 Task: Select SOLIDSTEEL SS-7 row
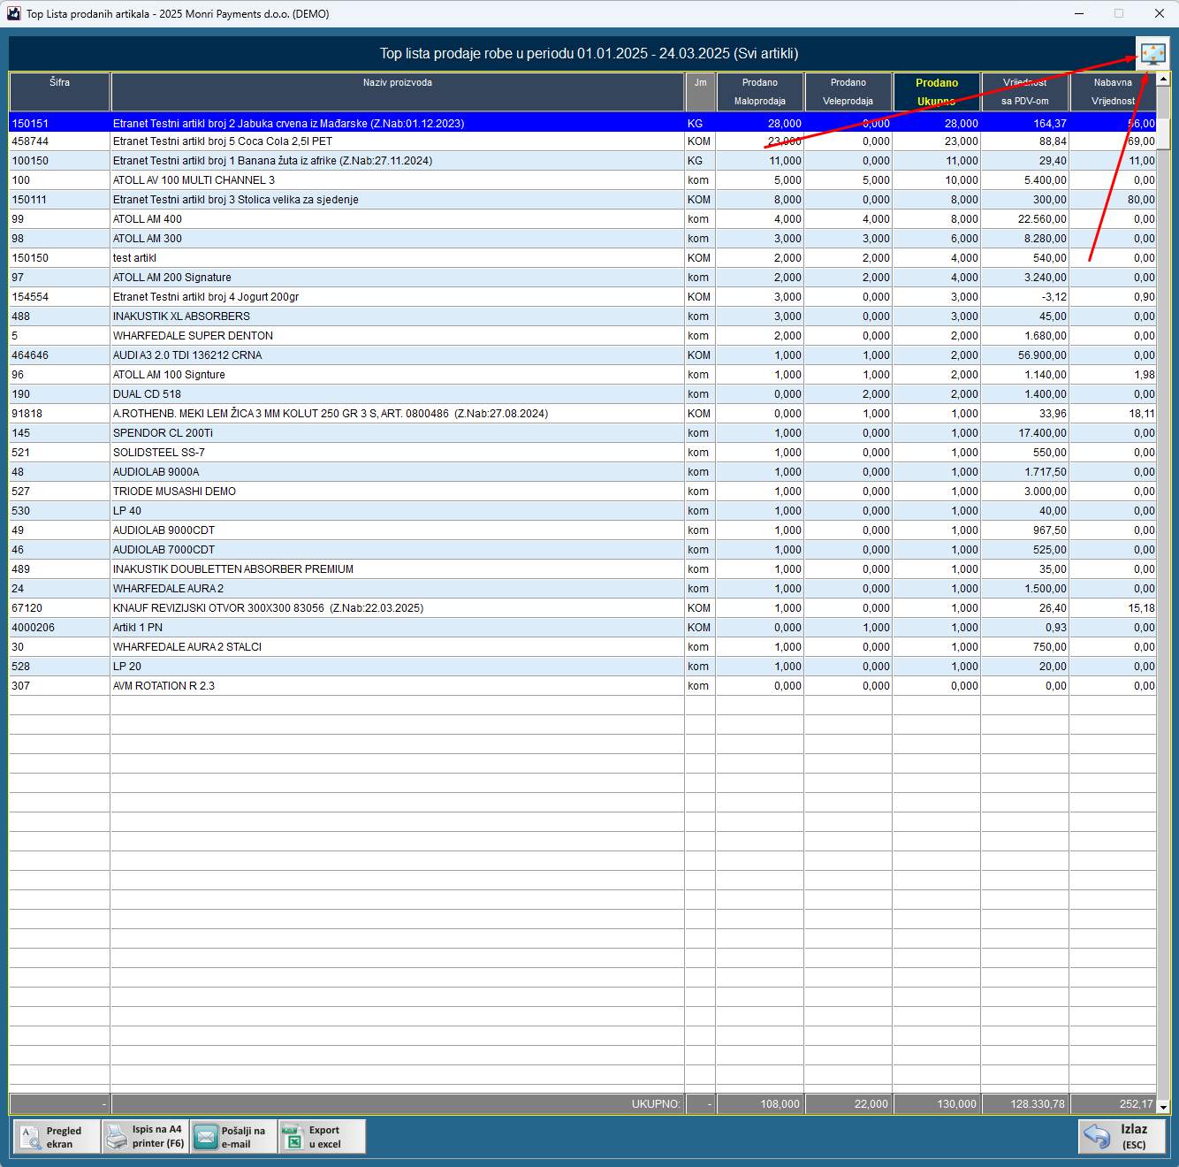[x=582, y=453]
